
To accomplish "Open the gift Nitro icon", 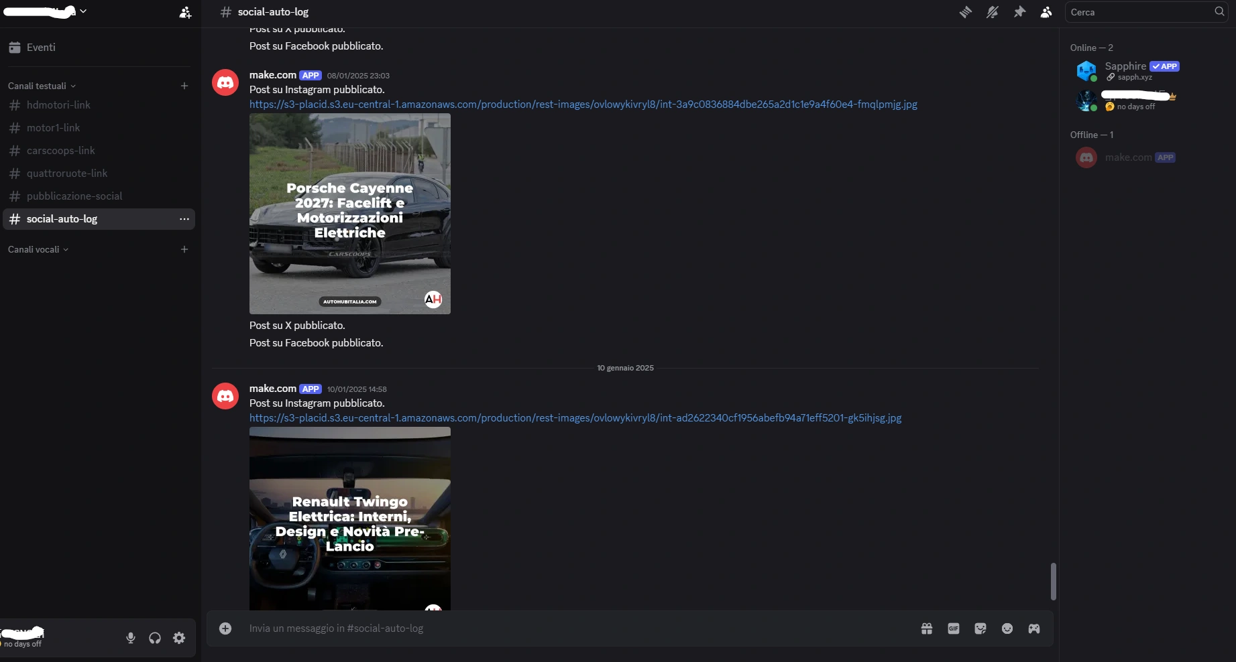I will click(x=927, y=628).
